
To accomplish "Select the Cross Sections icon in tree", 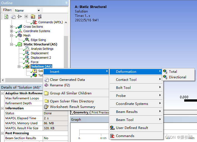I will (20, 27).
